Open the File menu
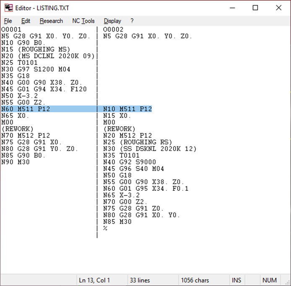The image size is (291, 286). 8,21
